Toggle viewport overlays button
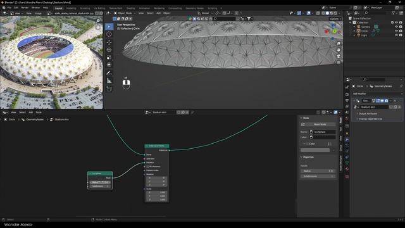This screenshot has height=228, width=405. [x=309, y=13]
